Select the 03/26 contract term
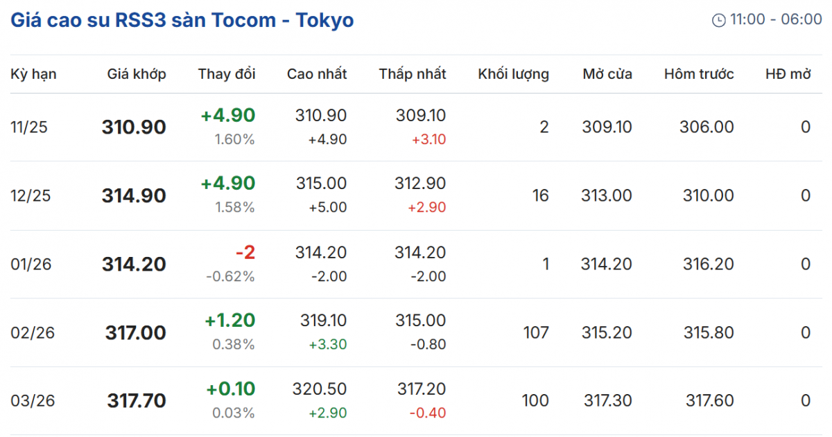This screenshot has height=437, width=832. (x=31, y=401)
